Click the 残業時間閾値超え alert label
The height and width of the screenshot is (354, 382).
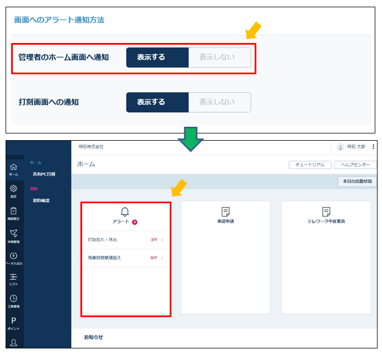[x=104, y=258]
